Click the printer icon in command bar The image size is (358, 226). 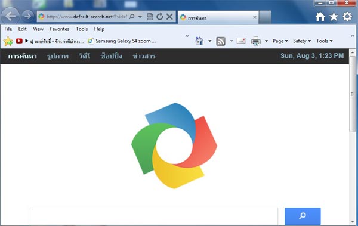click(x=256, y=41)
